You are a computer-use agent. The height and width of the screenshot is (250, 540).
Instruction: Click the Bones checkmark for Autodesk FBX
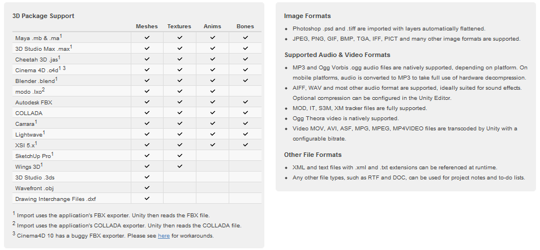click(245, 102)
